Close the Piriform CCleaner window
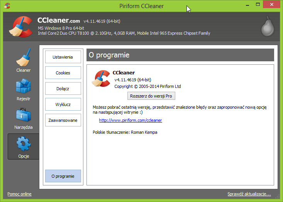Screen dimensions: 283x202 (x=272, y=5)
